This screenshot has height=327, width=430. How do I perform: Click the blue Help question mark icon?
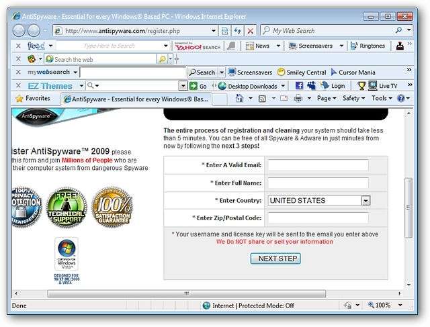[401, 98]
